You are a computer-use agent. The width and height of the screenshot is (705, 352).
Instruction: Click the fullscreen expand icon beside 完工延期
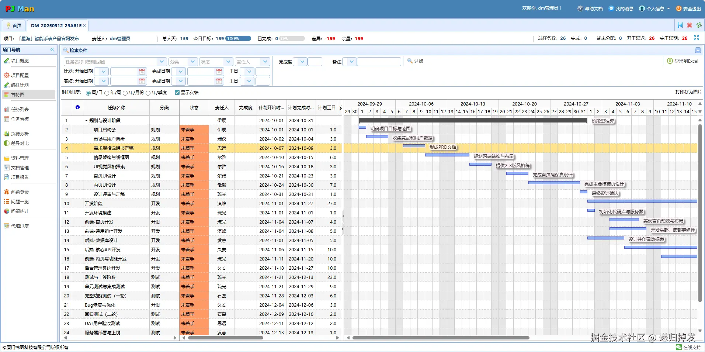point(697,38)
